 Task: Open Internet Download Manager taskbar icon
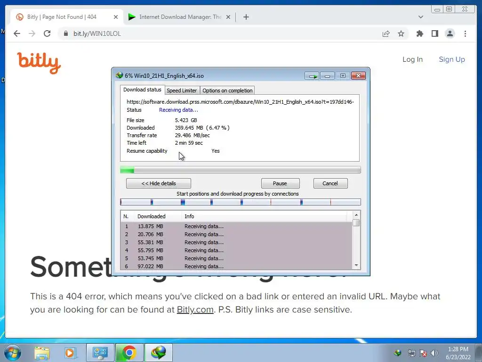158,353
